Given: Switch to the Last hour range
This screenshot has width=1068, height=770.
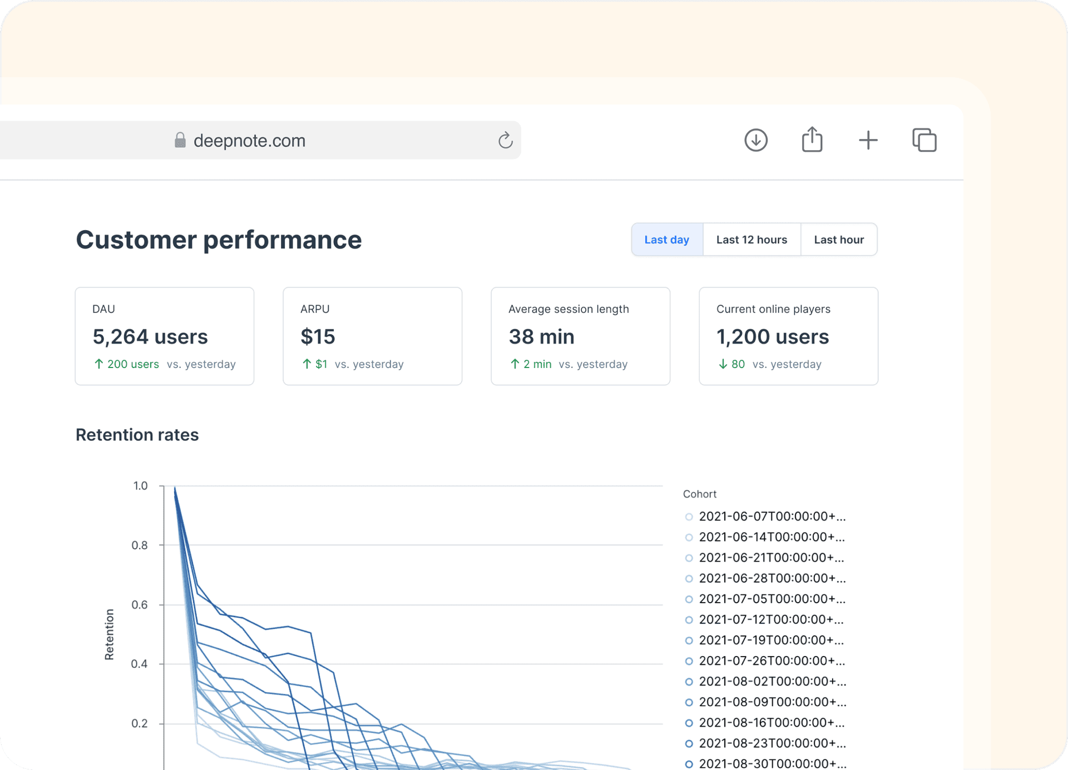Looking at the screenshot, I should [x=838, y=240].
